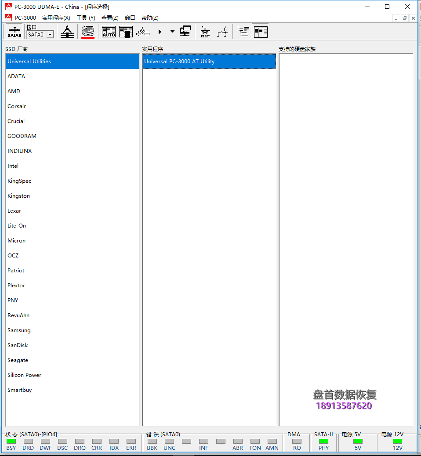Select Intel vendor
This screenshot has height=456, width=421.
coord(73,166)
